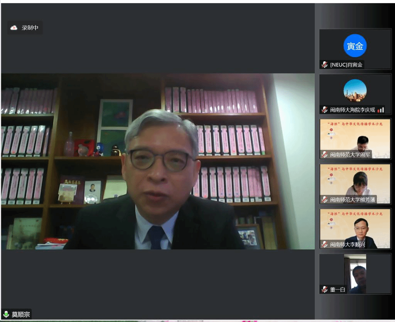Click muted mic icon on 董一白 tile
Viewport: 395px width, 322px height.
pos(325,289)
